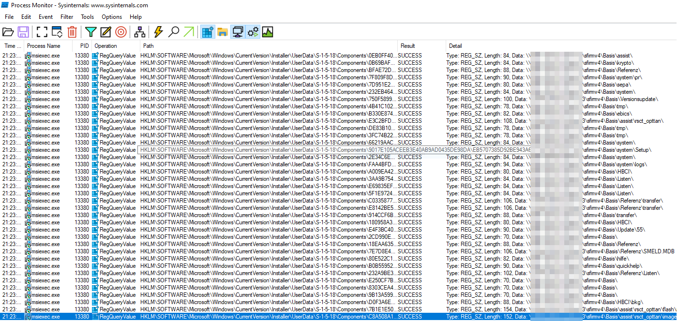Image resolution: width=677 pixels, height=321 pixels.
Task: Toggle Show File System Activity filter
Action: tap(223, 32)
